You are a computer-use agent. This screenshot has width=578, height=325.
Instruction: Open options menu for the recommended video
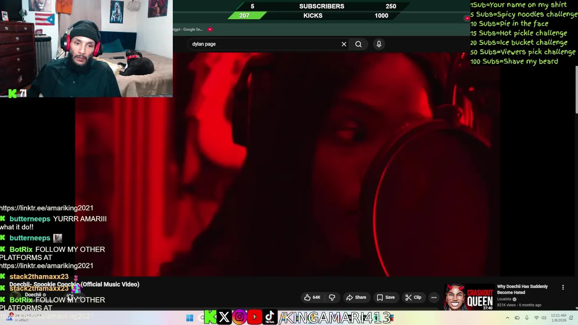[x=563, y=288]
